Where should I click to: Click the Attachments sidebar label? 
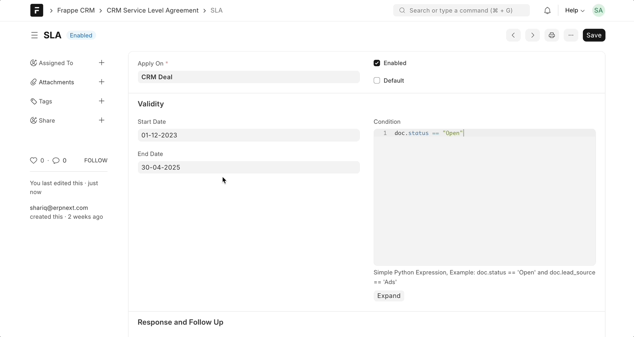[x=56, y=82]
